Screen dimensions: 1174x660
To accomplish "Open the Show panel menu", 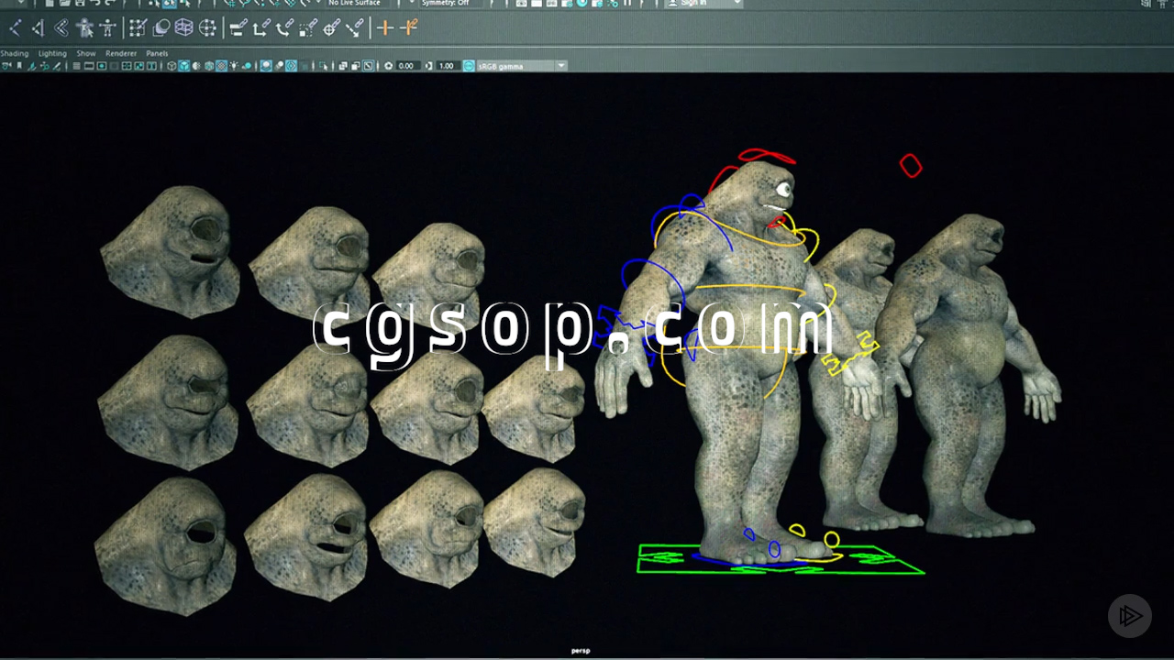I will click(x=86, y=53).
